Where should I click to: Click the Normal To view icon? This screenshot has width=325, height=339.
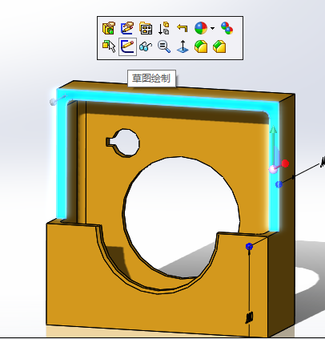183,46
